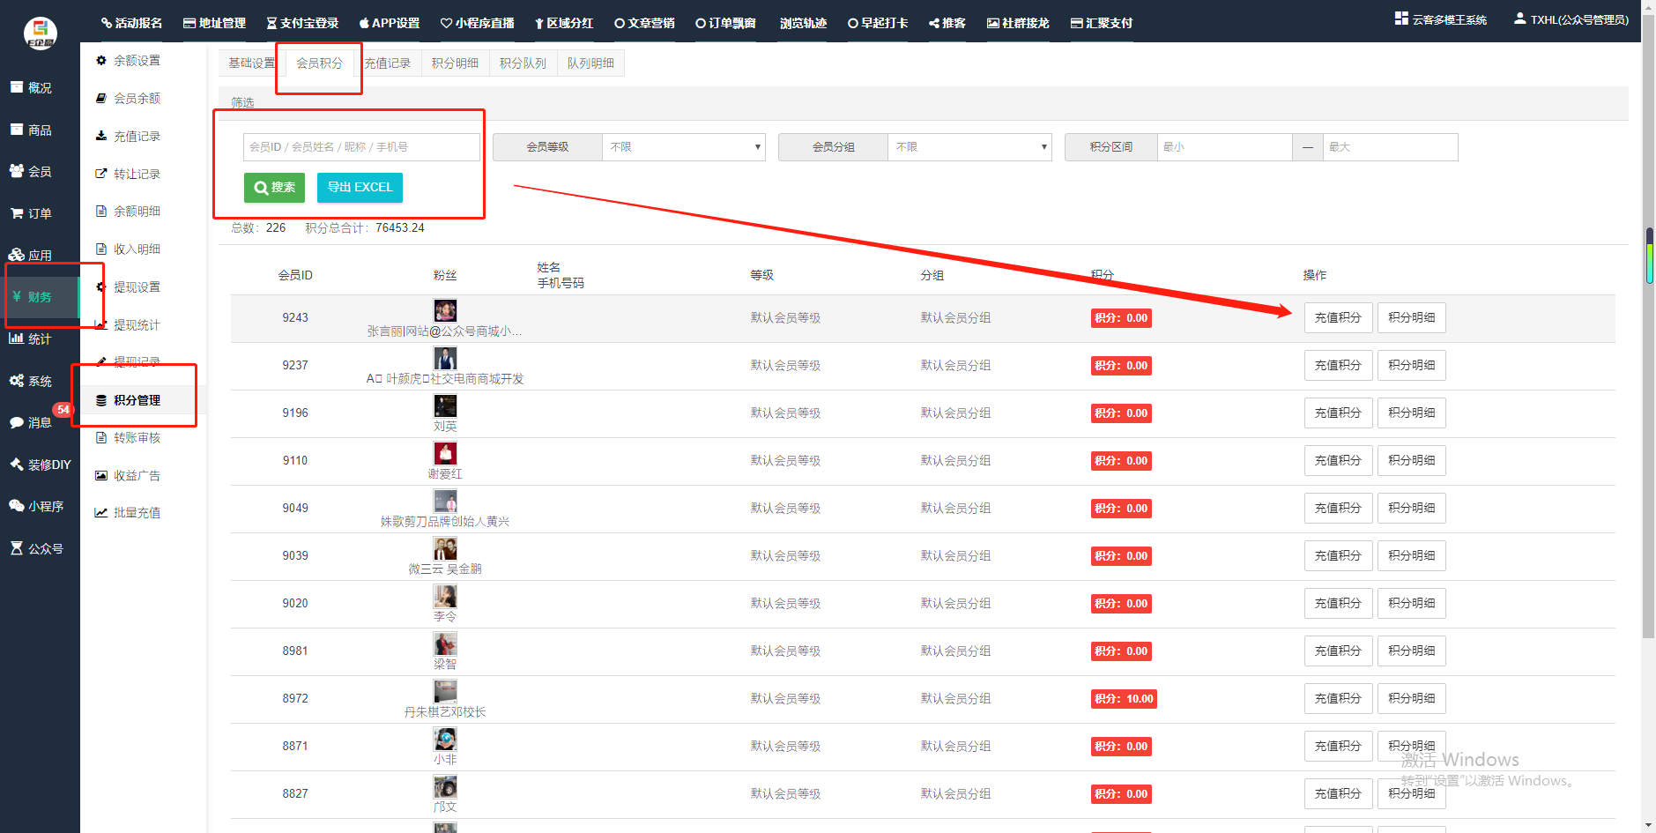Open the TXHL account menu
Image resolution: width=1656 pixels, height=833 pixels.
click(x=1571, y=19)
